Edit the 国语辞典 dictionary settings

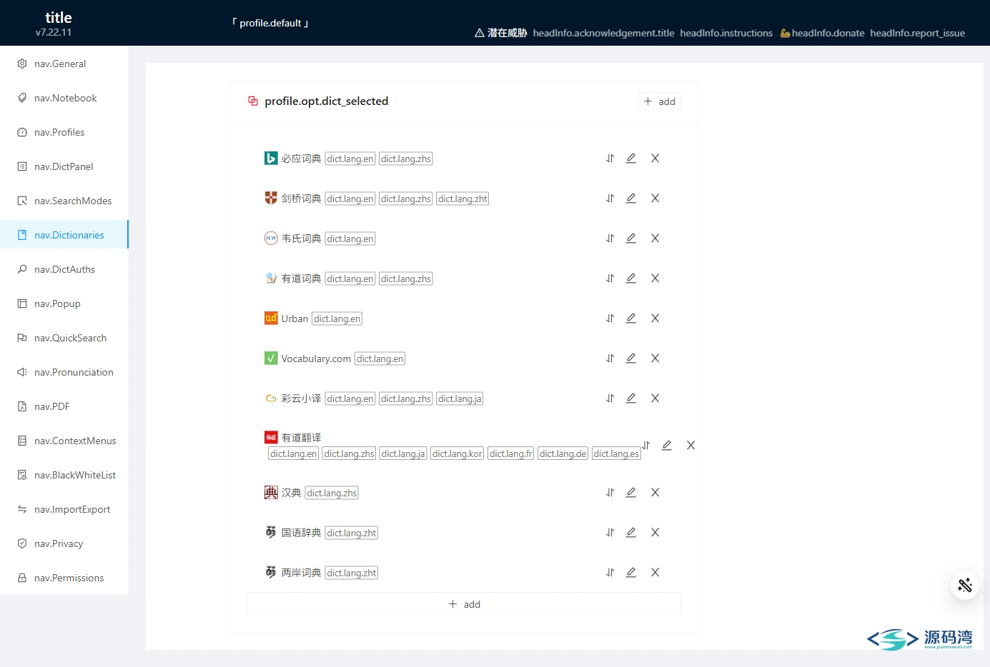pyautogui.click(x=631, y=533)
